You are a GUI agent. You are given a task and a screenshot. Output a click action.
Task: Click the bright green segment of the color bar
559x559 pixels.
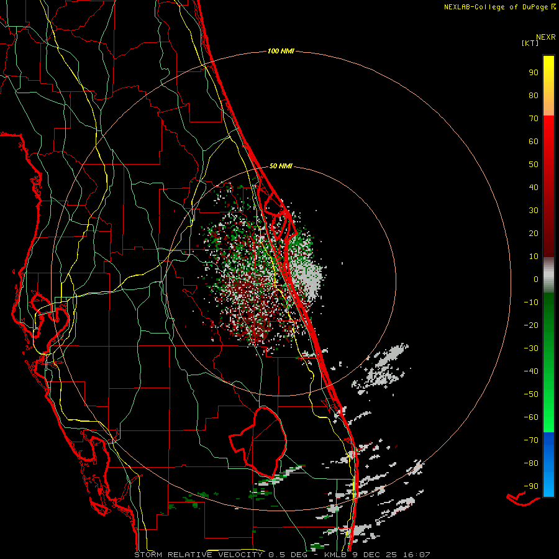[x=548, y=363]
